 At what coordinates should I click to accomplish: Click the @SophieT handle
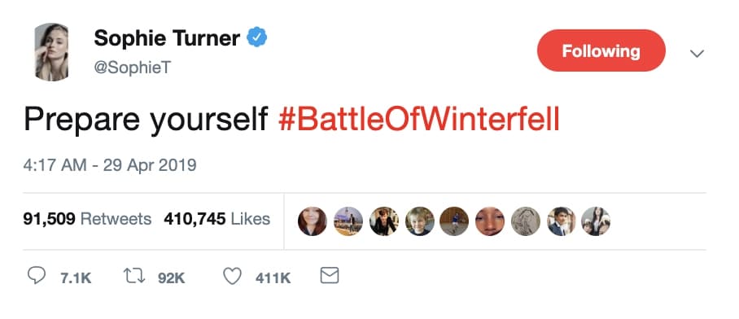(133, 68)
